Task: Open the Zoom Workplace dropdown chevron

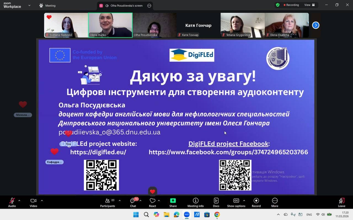Action: [30, 5]
